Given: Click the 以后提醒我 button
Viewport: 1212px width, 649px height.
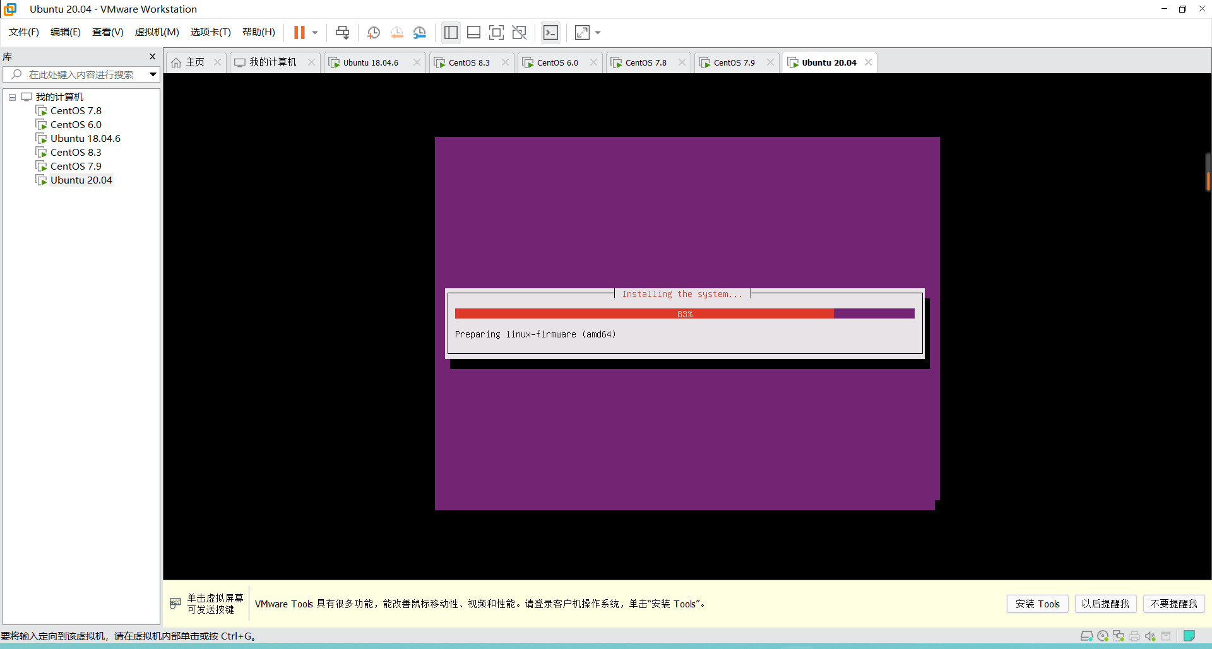Looking at the screenshot, I should tap(1105, 604).
